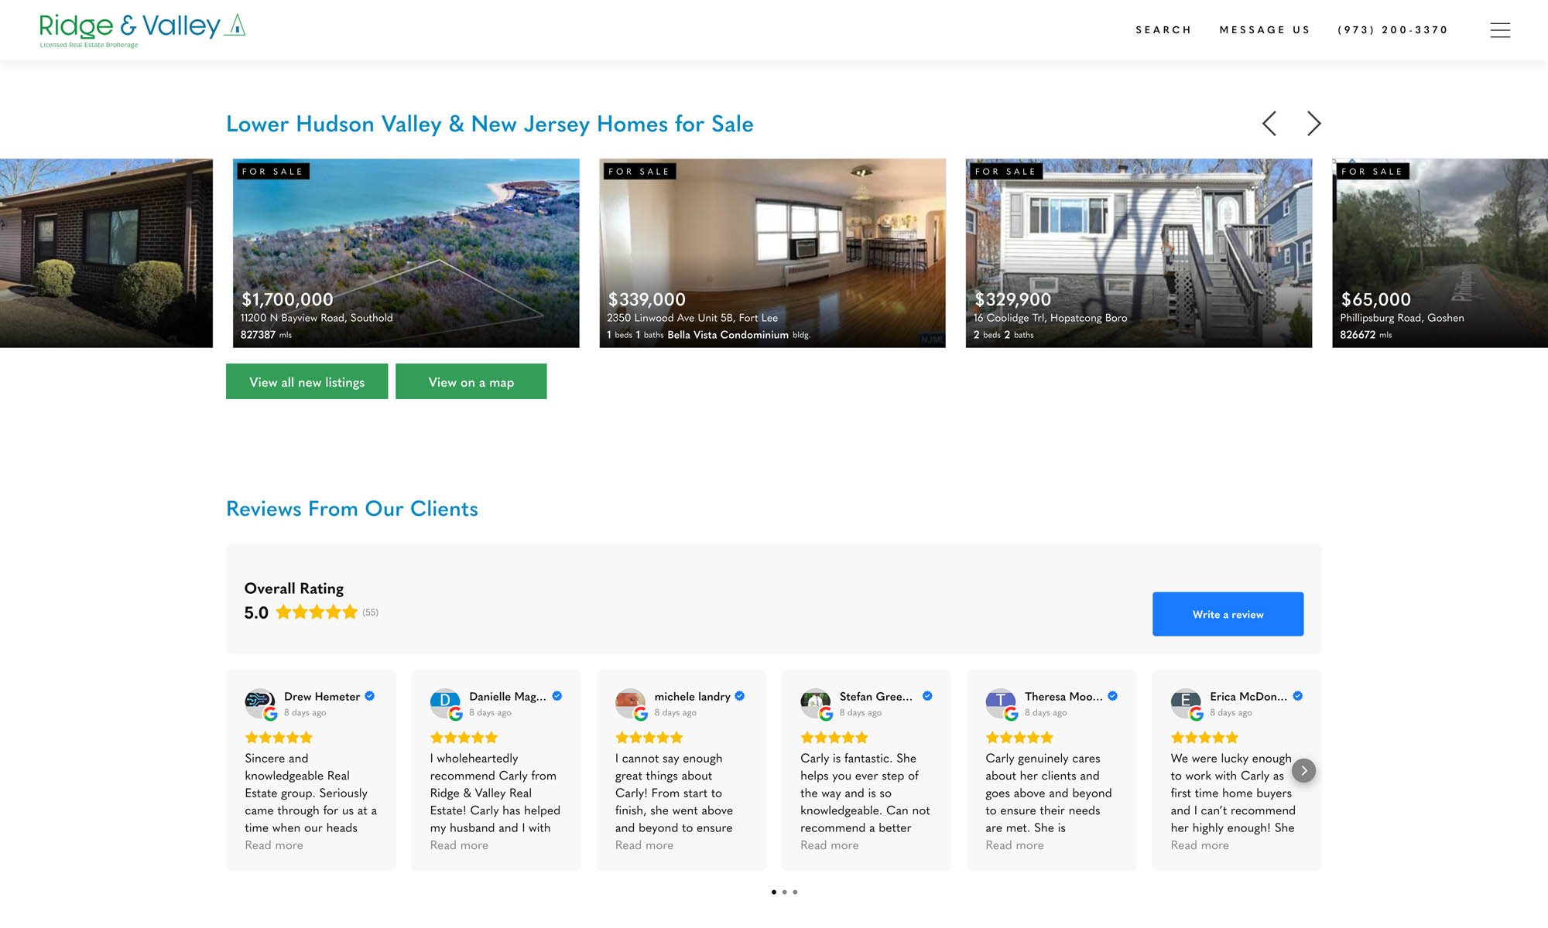Click Erica McDon... profile avatar
The height and width of the screenshot is (928, 1548).
click(1185, 703)
